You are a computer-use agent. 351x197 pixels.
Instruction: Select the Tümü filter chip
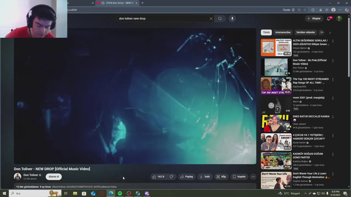click(266, 32)
